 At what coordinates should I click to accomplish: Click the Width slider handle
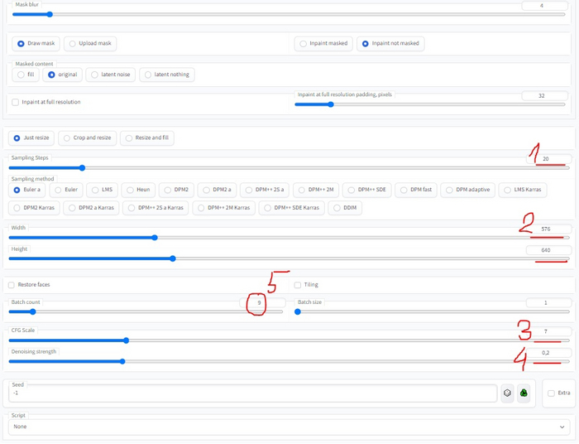point(155,238)
